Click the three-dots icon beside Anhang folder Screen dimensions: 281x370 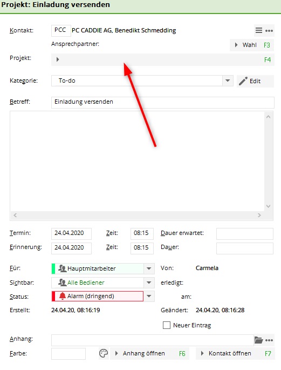(x=269, y=340)
